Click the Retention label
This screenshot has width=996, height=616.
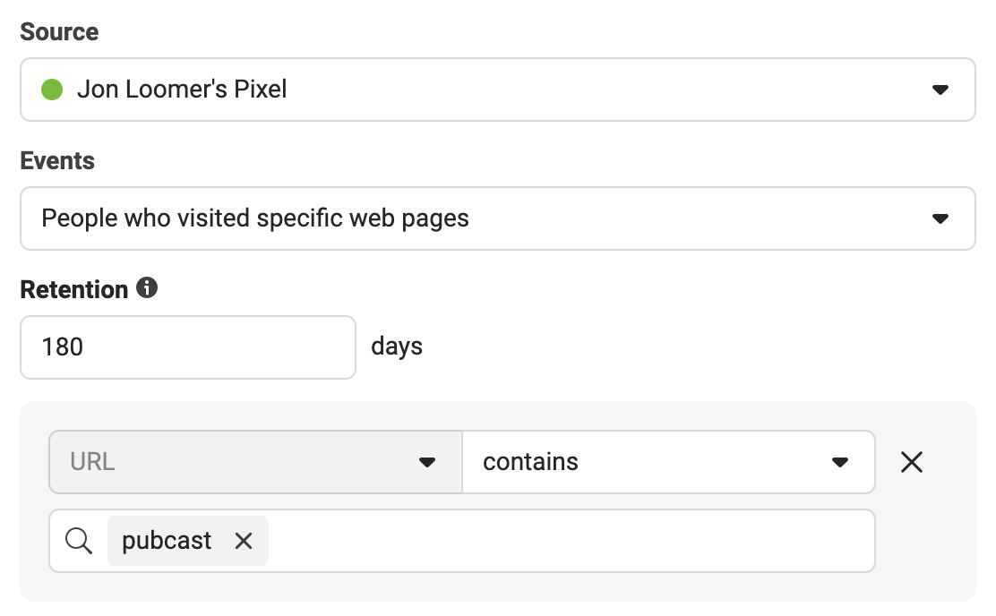click(x=74, y=289)
